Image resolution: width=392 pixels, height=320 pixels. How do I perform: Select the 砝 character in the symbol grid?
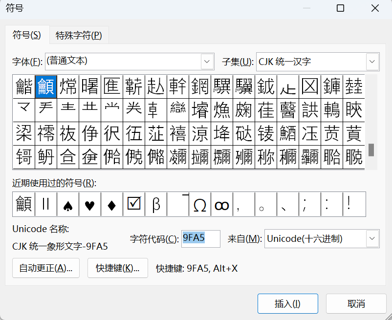click(244, 134)
